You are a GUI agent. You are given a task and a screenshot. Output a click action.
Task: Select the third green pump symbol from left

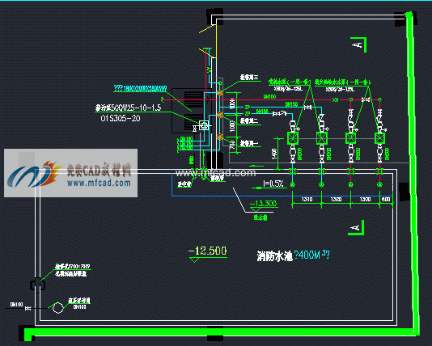351,138
